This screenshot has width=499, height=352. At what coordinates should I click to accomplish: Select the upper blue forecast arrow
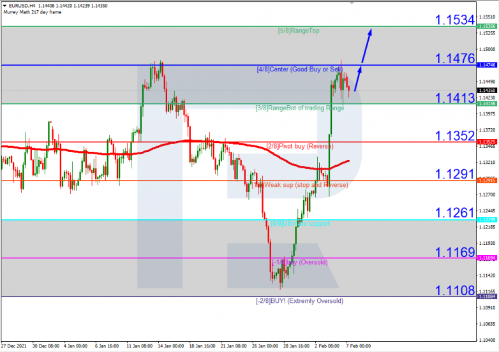pos(366,45)
